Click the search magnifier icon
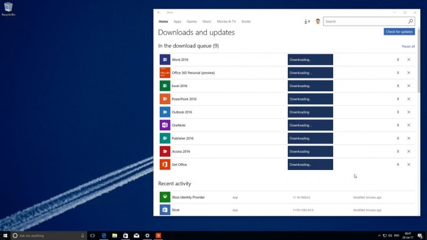Viewport: 427px width, 240px height. click(x=411, y=21)
